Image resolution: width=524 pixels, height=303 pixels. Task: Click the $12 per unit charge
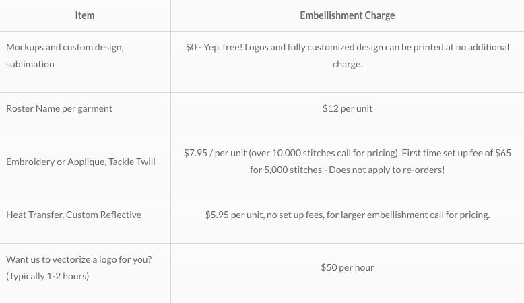coord(348,108)
